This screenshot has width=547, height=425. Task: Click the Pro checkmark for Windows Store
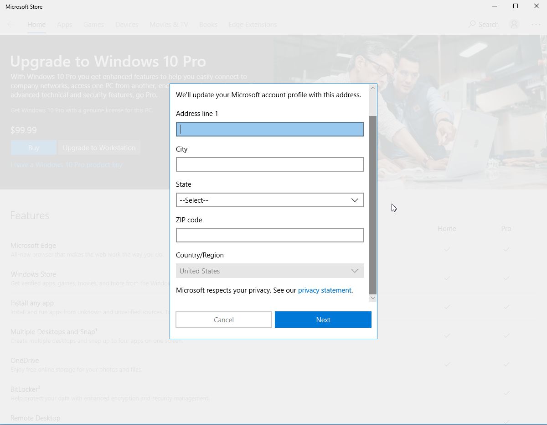[x=506, y=278]
